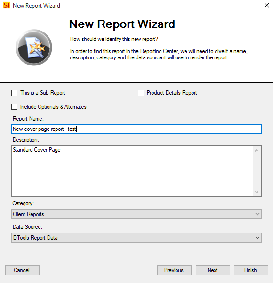Tick the Product Details Report checkbox
This screenshot has height=283, width=273.
(x=141, y=93)
